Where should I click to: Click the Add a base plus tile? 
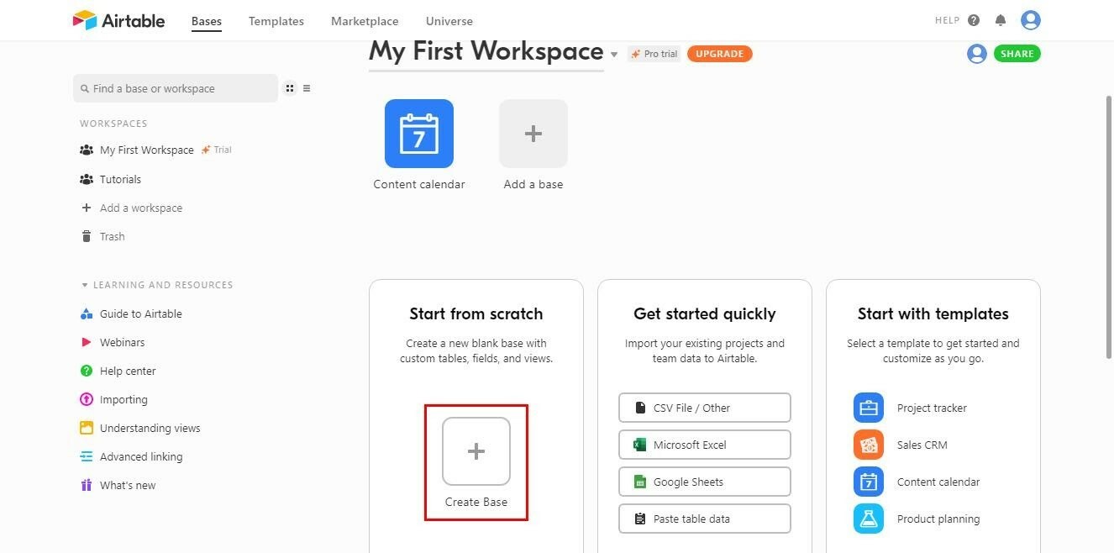point(533,134)
